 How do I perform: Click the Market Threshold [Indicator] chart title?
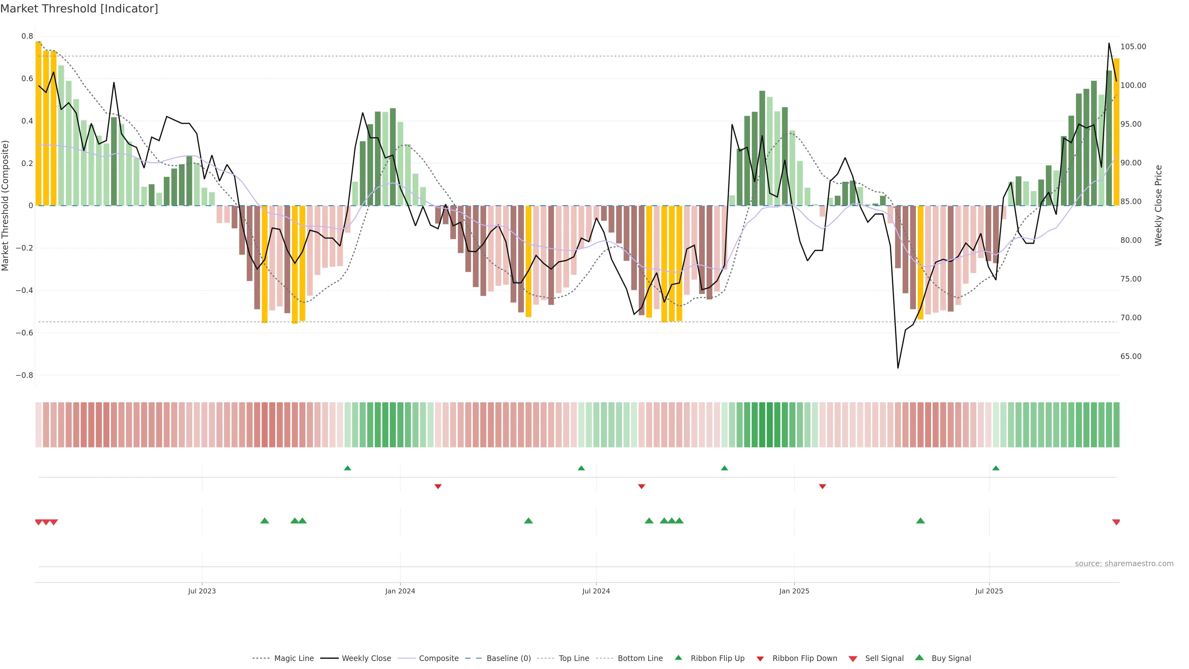79,9
